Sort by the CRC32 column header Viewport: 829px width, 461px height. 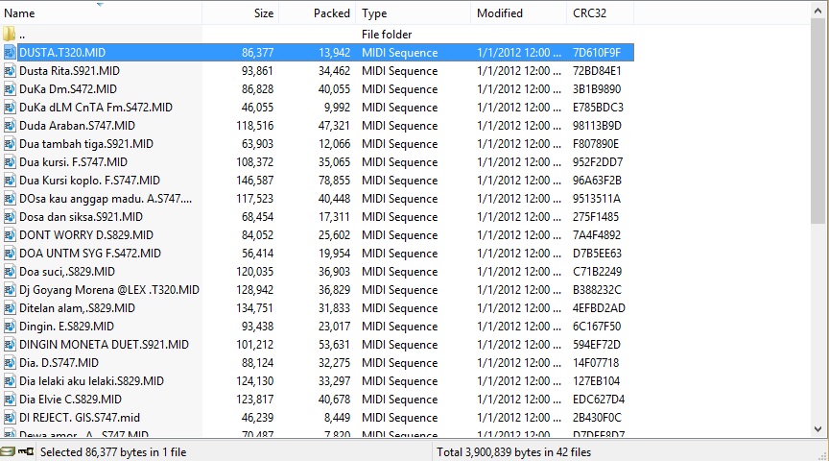pyautogui.click(x=600, y=13)
